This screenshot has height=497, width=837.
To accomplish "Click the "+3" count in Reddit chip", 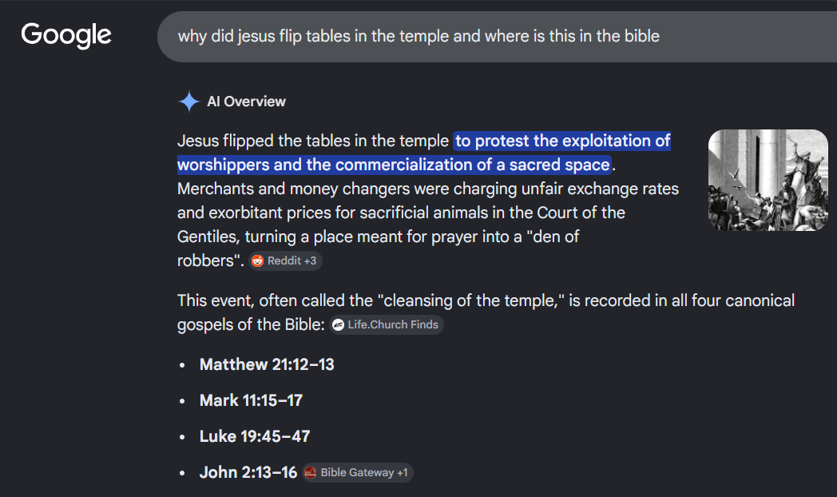I will (x=310, y=261).
